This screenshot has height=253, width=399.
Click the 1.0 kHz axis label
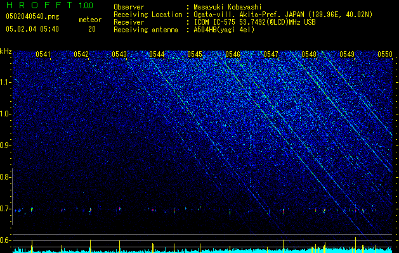pos(6,114)
